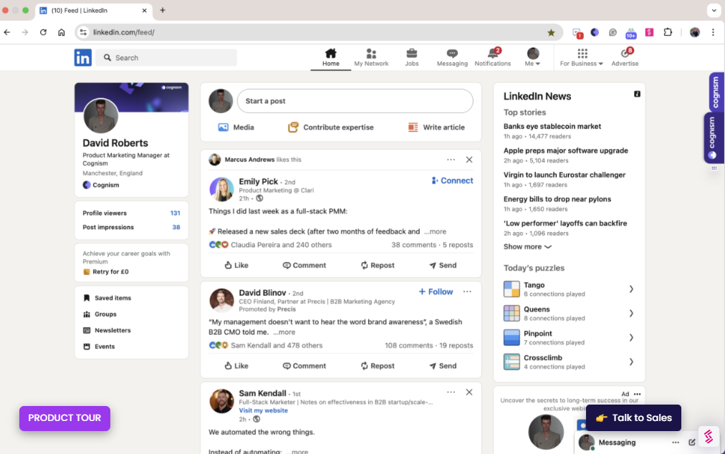Click the LinkedIn logo icon
Image resolution: width=725 pixels, height=454 pixels.
click(x=83, y=58)
